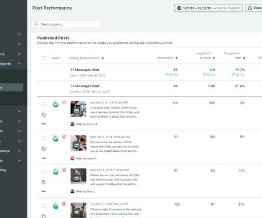Image resolution: width=262 pixels, height=218 pixels.
Task: Select all posts with header checkbox
Action: click(44, 58)
